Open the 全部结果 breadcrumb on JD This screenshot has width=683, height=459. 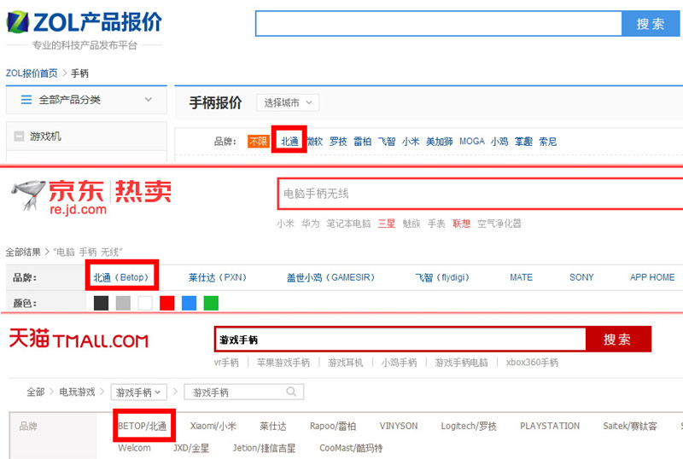[23, 253]
